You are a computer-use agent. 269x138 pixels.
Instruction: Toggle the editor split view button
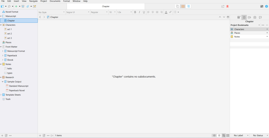pyautogui.click(x=228, y=17)
